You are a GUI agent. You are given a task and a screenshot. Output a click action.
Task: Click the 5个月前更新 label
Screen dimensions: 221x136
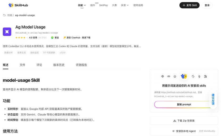coord(49,53)
